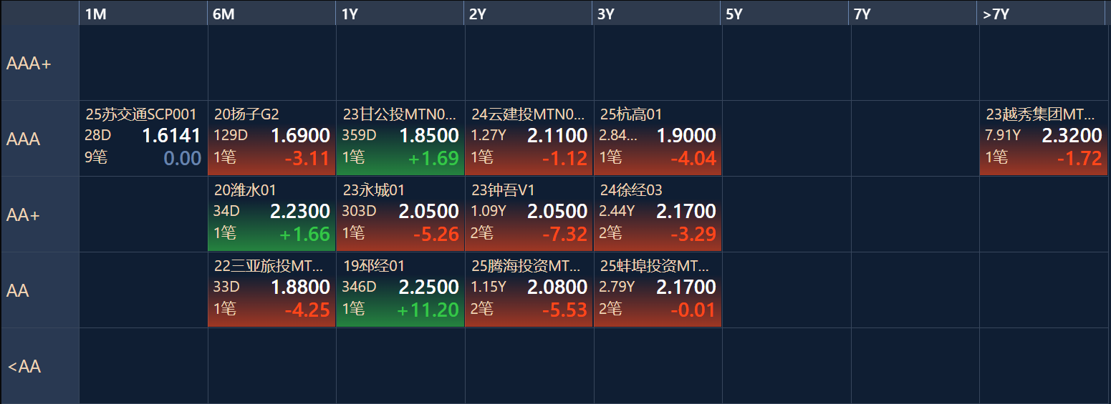Viewport: 1111px width, 404px height.
Task: Open the 25苏交通SCP001 bond cell
Action: pos(143,138)
